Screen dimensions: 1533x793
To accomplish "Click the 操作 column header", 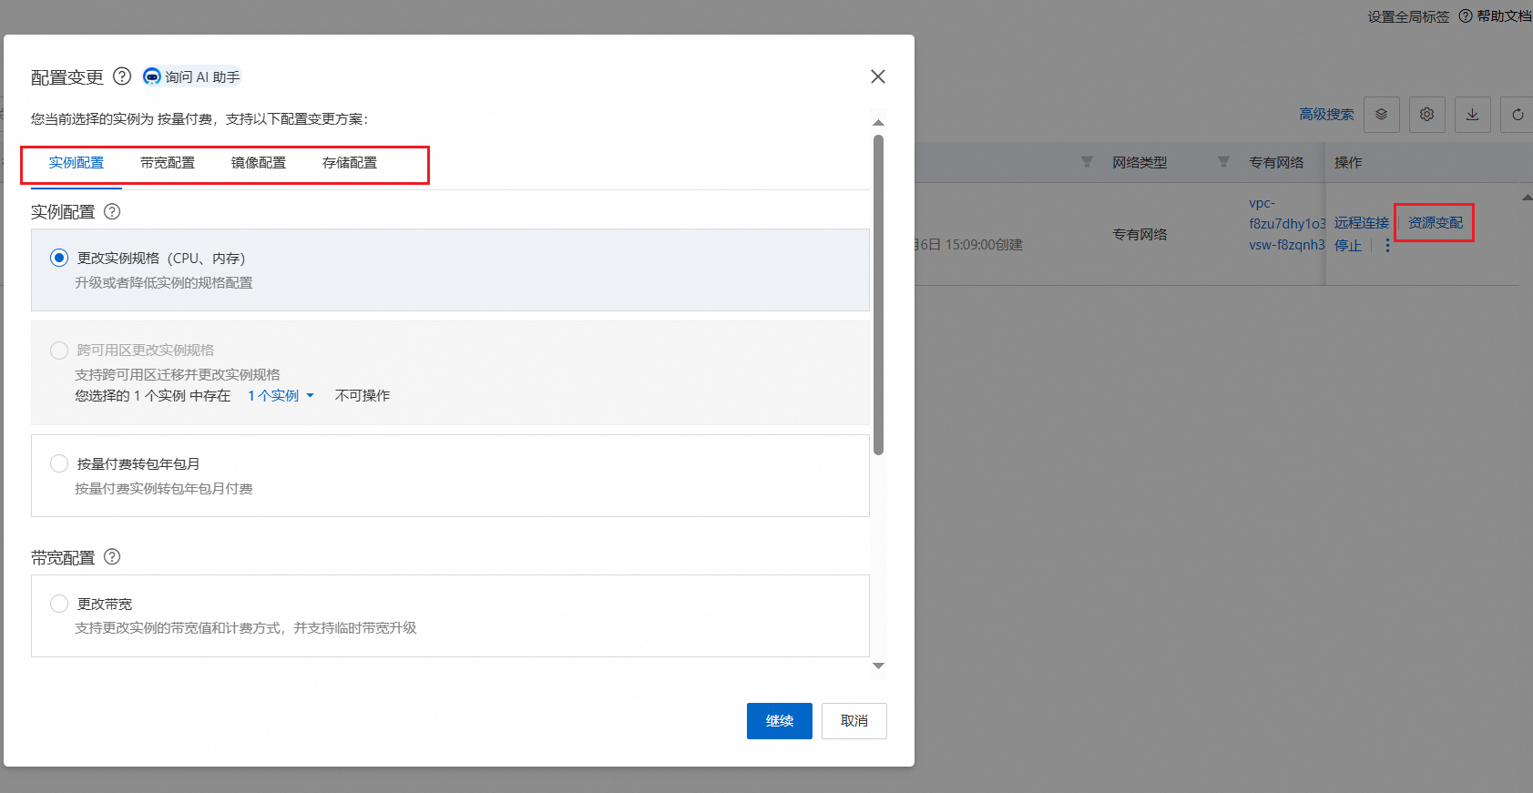I will 1348,163.
